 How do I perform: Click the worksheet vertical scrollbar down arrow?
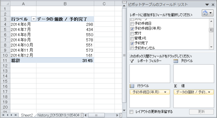[124, 110]
